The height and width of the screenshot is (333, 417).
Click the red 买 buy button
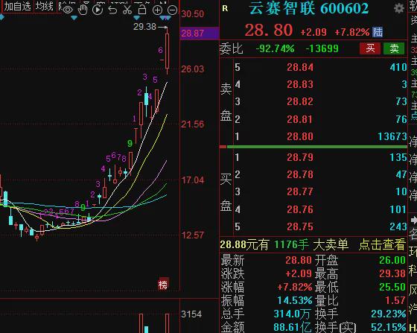[370, 48]
